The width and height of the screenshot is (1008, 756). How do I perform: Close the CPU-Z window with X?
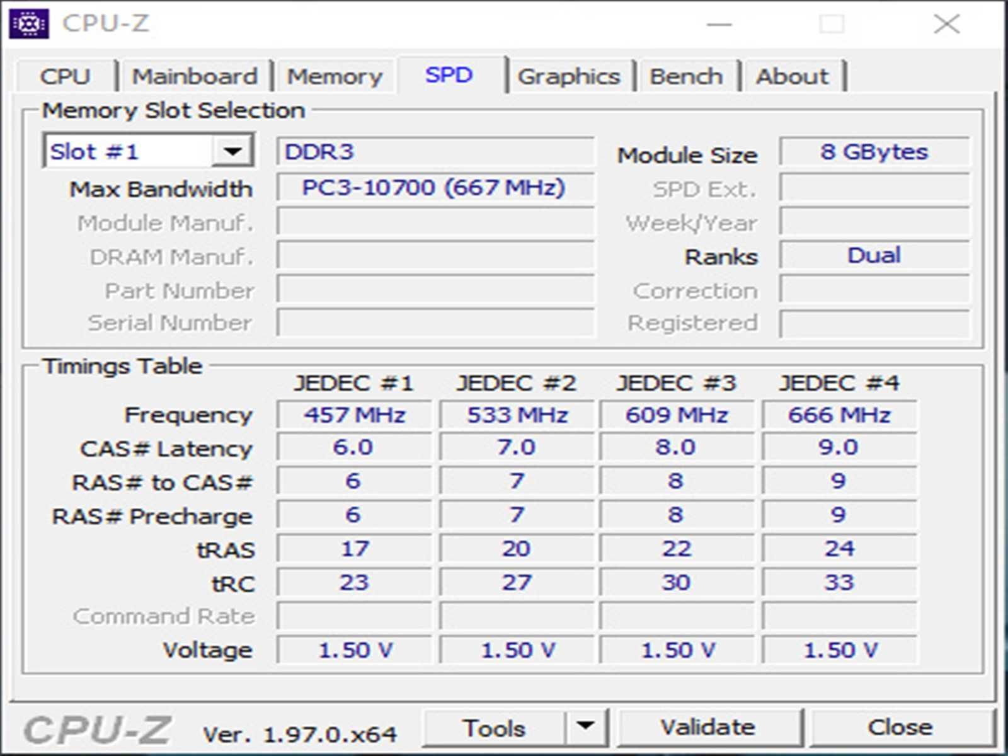(x=946, y=24)
